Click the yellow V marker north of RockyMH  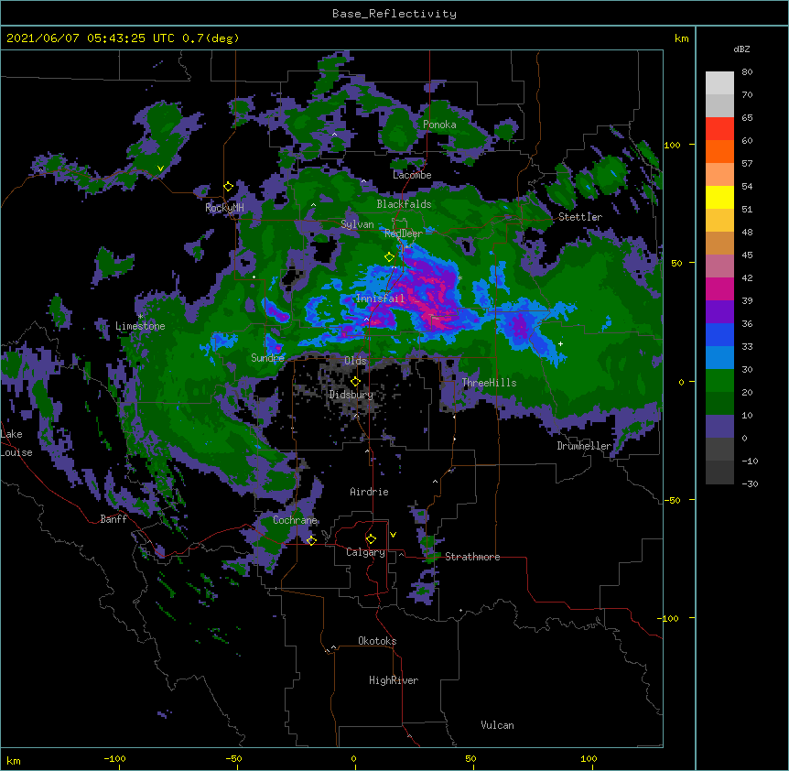[160, 168]
